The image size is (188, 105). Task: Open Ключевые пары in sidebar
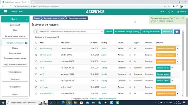coord(15,53)
